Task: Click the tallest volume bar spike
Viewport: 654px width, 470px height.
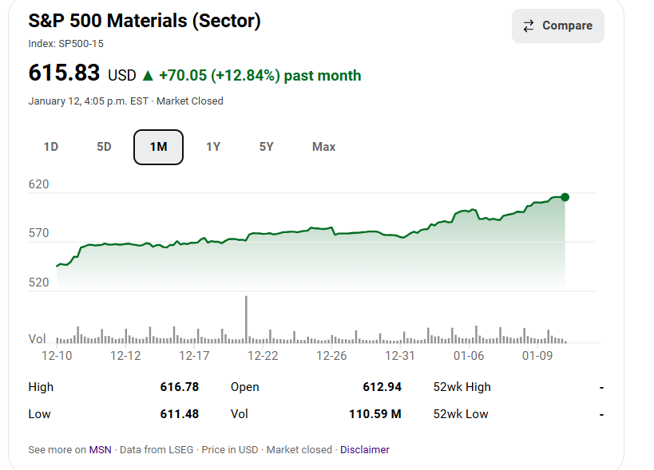Action: tap(246, 319)
